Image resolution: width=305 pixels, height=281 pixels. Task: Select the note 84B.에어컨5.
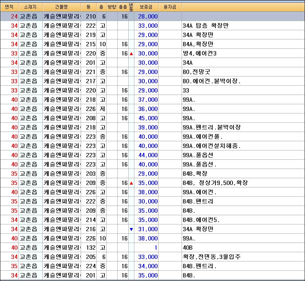click(x=201, y=220)
